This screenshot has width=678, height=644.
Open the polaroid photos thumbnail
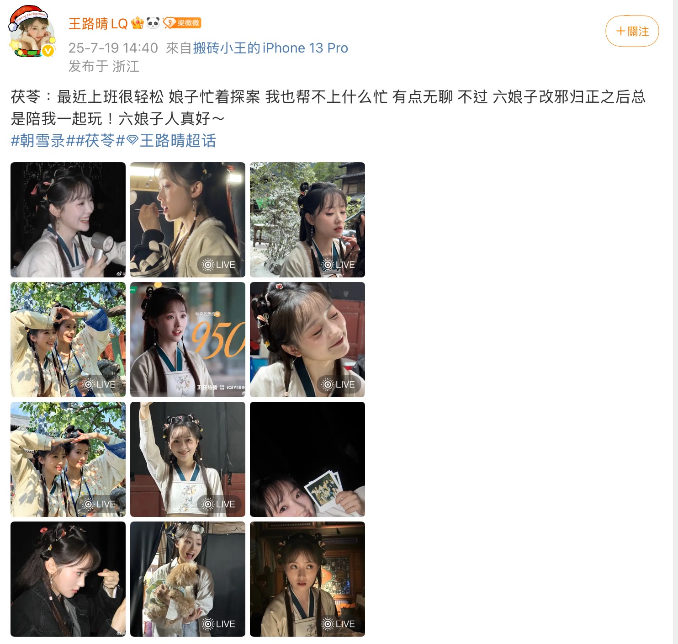point(307,459)
